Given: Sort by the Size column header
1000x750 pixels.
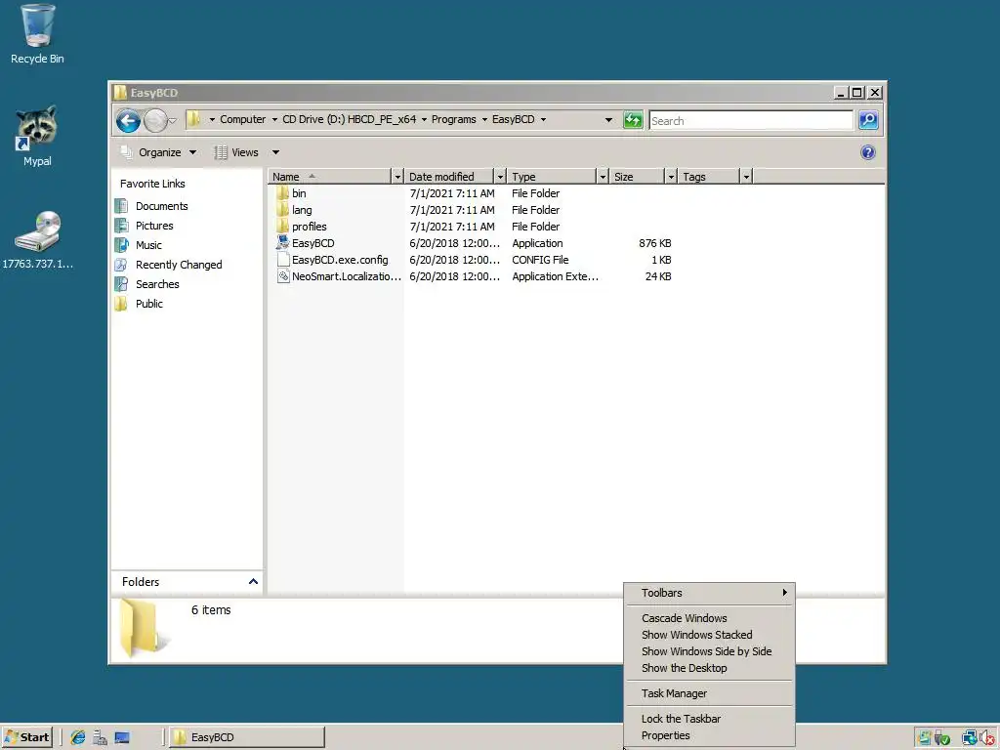Looking at the screenshot, I should click(637, 177).
